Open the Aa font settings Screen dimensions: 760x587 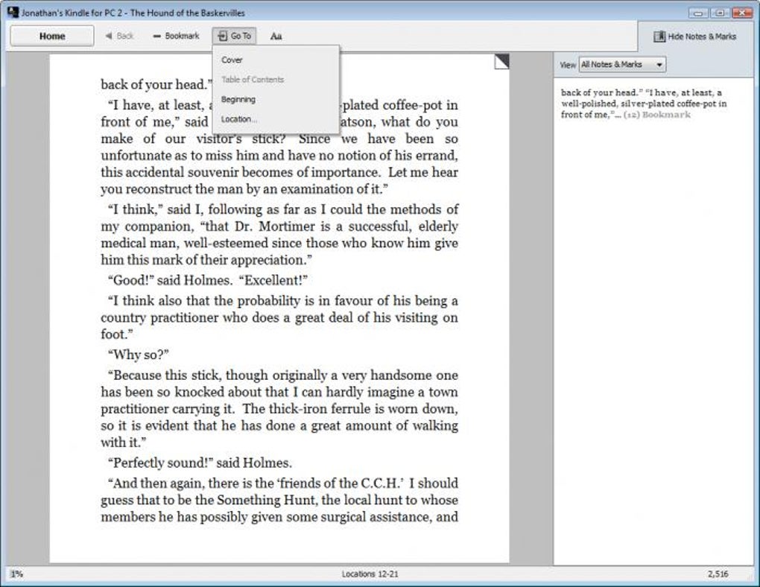(x=276, y=36)
